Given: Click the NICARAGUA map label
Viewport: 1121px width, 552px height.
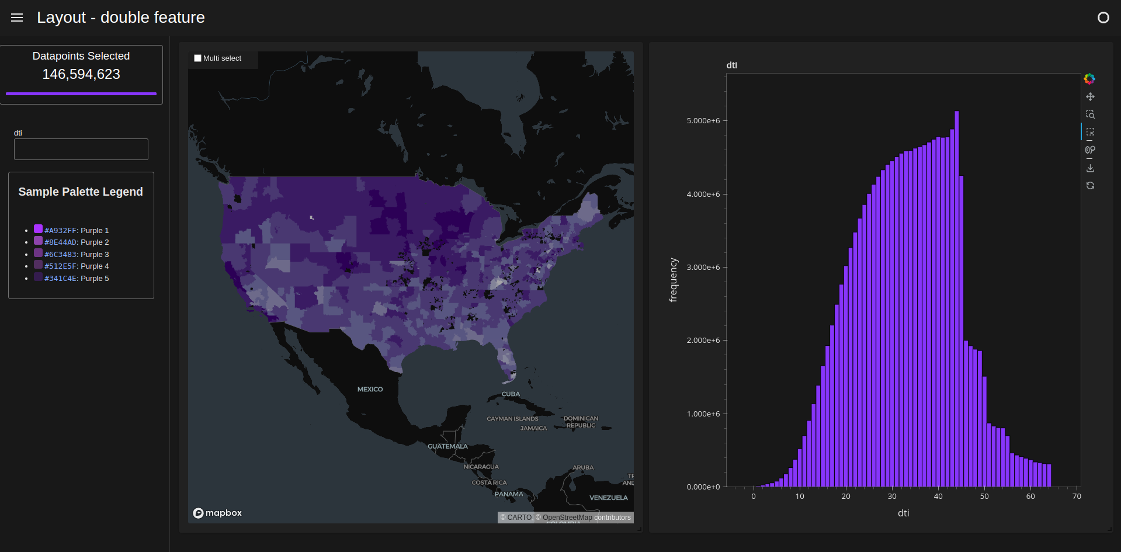Looking at the screenshot, I should (481, 467).
